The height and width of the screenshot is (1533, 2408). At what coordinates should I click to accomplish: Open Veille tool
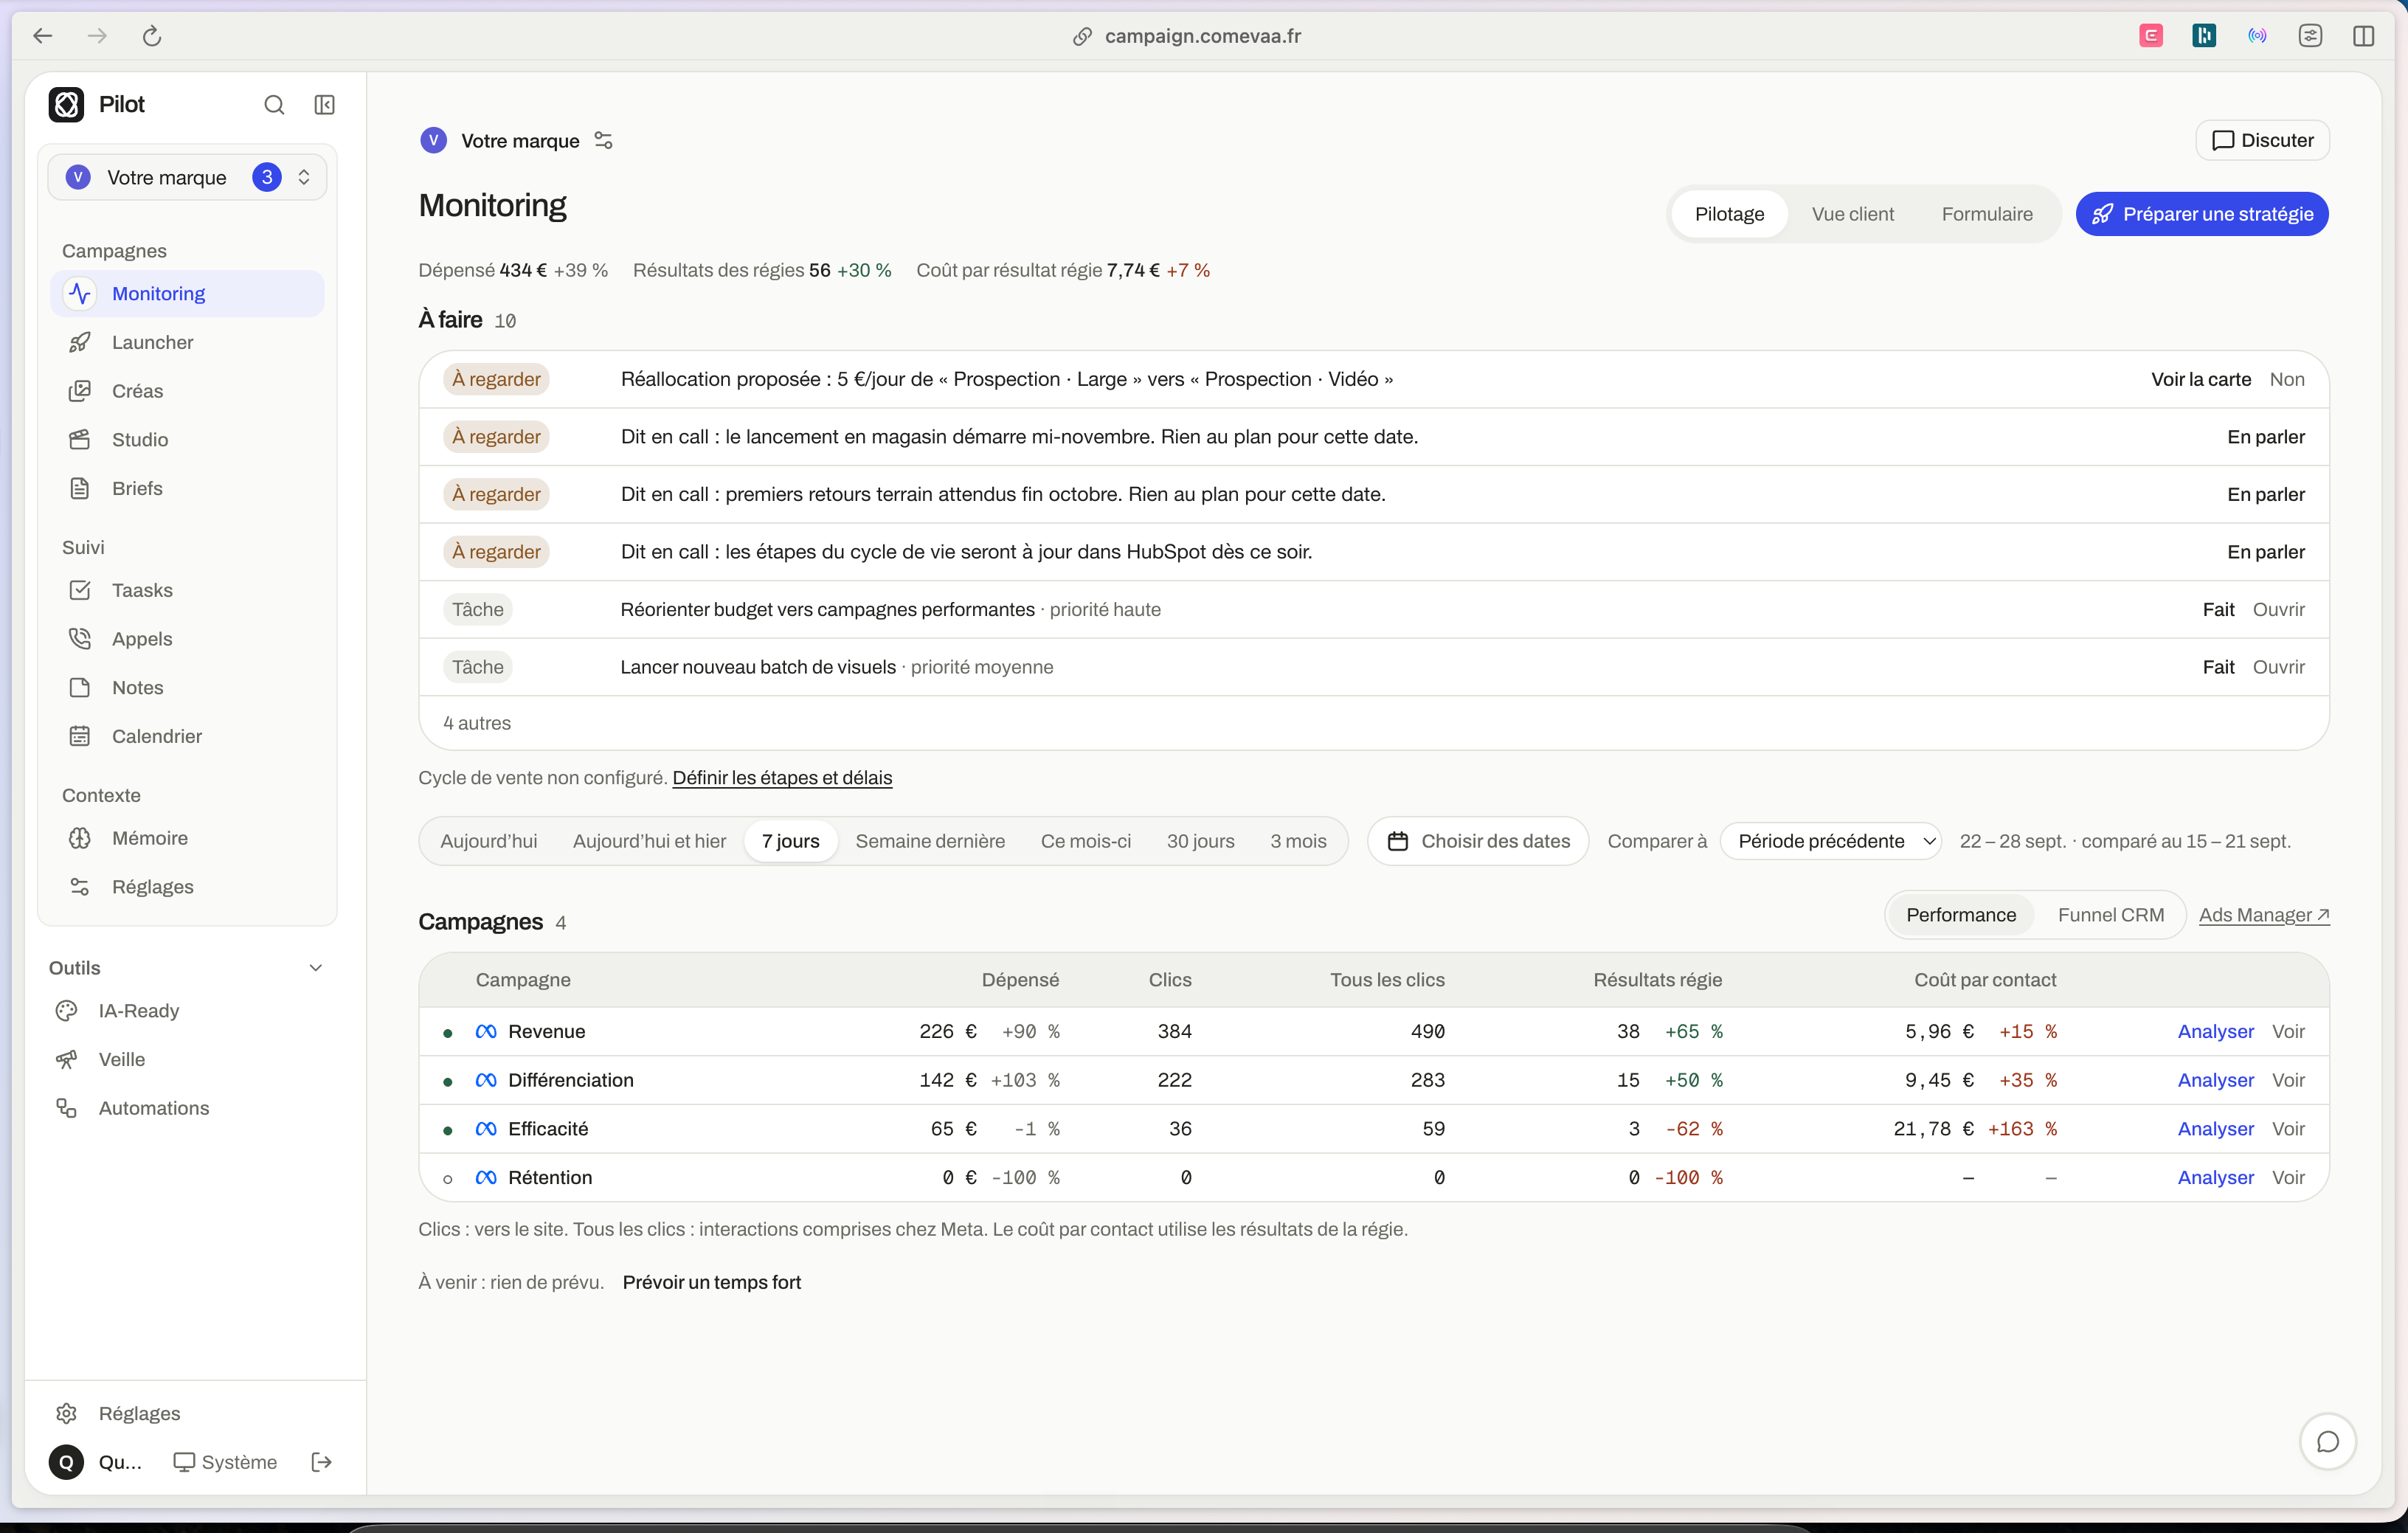click(187, 1060)
